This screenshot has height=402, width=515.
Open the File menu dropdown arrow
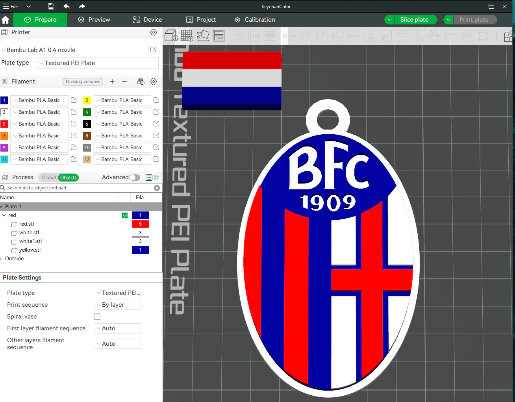29,6
